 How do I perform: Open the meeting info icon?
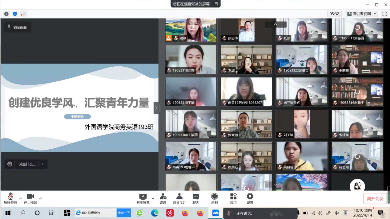(x=6, y=14)
